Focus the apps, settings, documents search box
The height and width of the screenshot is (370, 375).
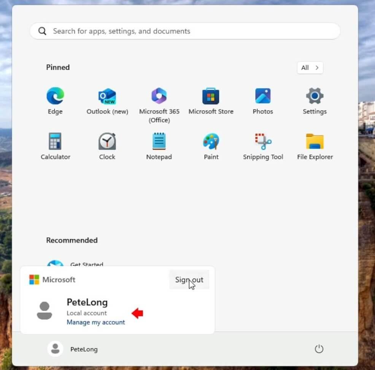[x=185, y=31]
